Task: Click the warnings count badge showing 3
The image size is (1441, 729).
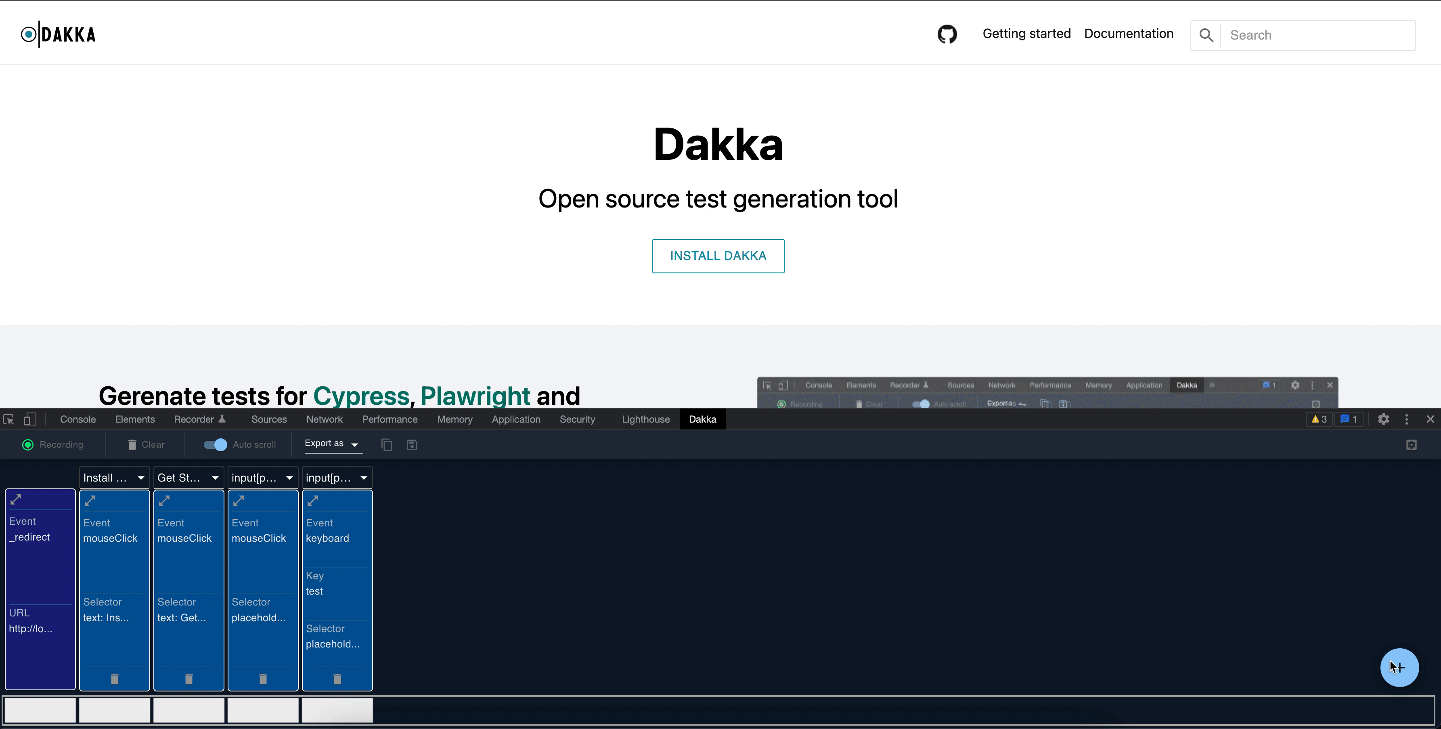Action: pyautogui.click(x=1319, y=419)
